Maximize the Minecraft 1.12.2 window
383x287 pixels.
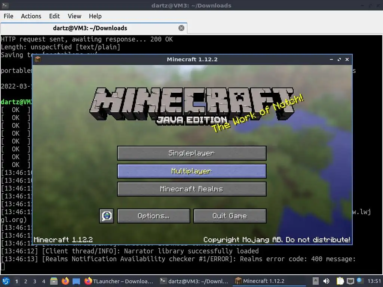click(x=339, y=59)
